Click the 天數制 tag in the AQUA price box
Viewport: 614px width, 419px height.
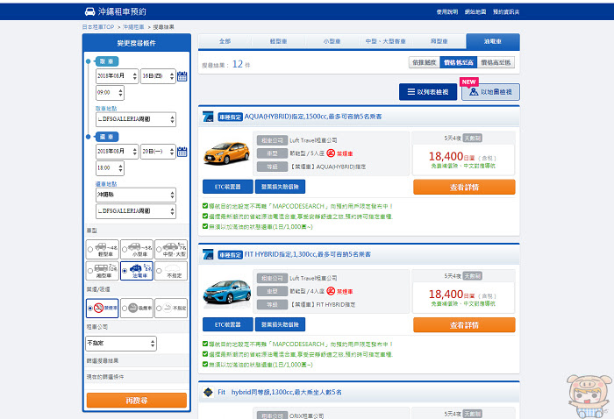click(473, 138)
